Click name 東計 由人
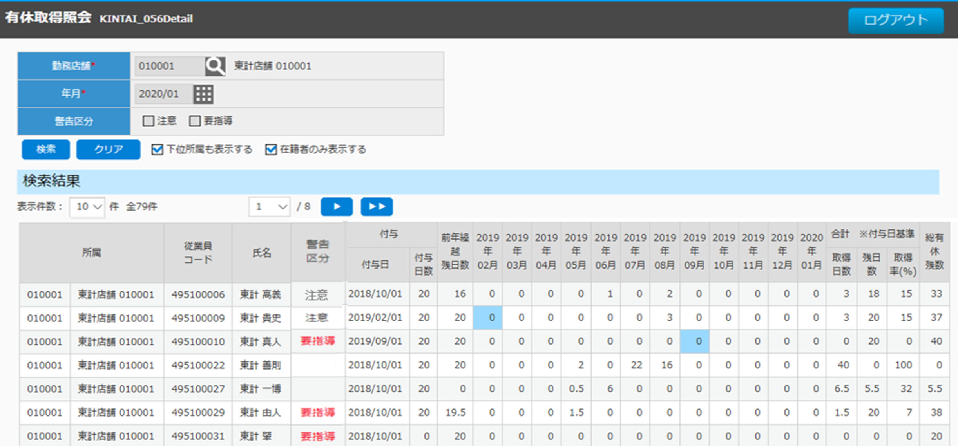The width and height of the screenshot is (958, 446). pyautogui.click(x=261, y=412)
